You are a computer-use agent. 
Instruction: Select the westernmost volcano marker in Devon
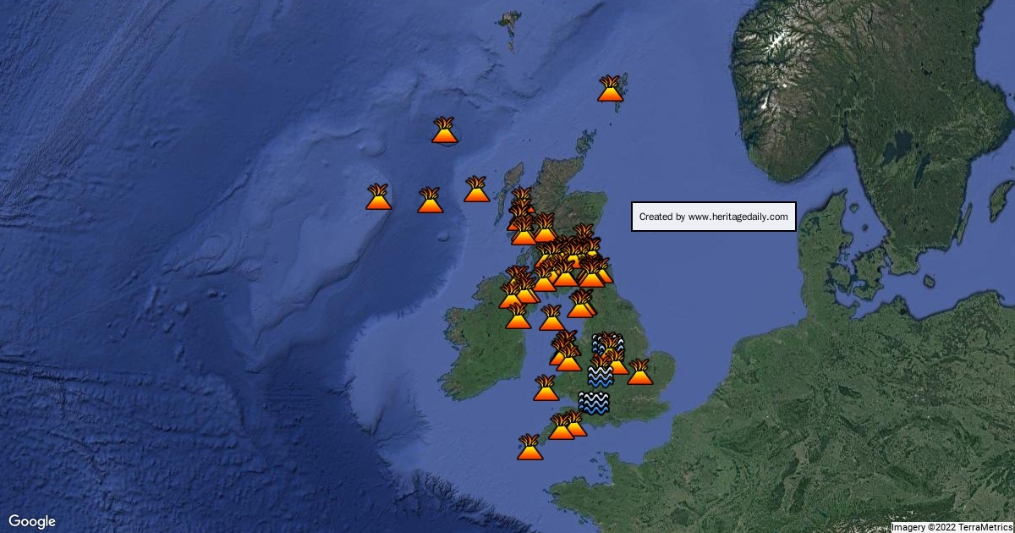coord(561,427)
